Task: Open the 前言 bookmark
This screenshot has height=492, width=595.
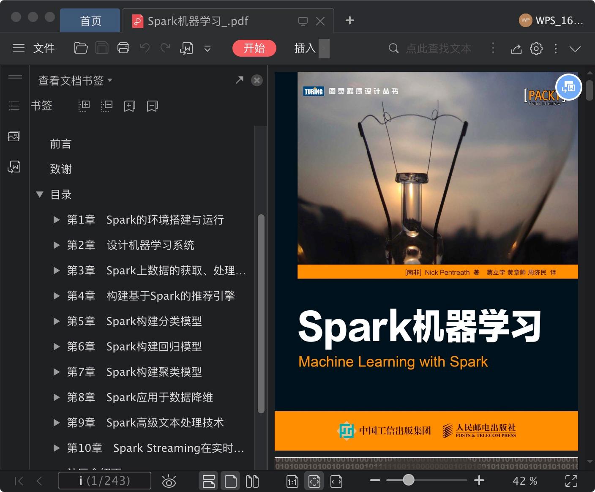Action: (x=61, y=144)
